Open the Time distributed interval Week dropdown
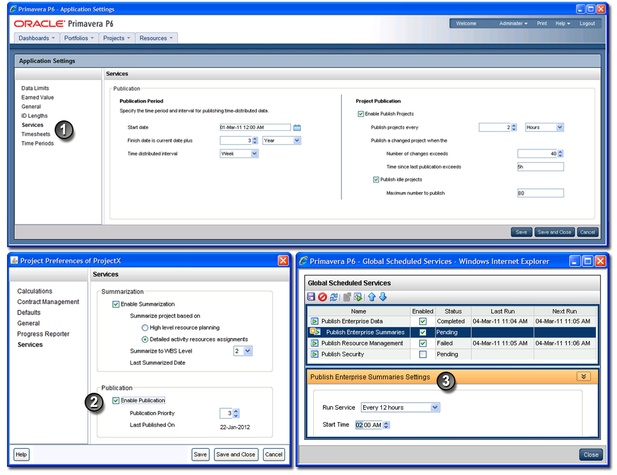The width and height of the screenshot is (617, 475). pyautogui.click(x=254, y=154)
